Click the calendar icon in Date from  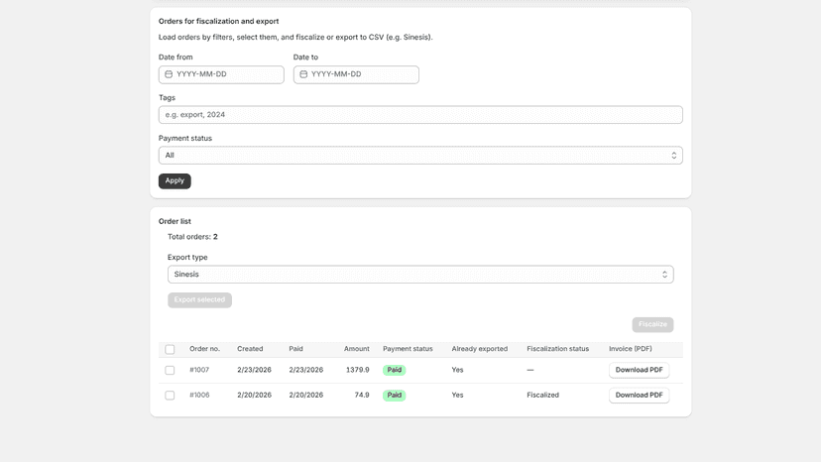[169, 74]
